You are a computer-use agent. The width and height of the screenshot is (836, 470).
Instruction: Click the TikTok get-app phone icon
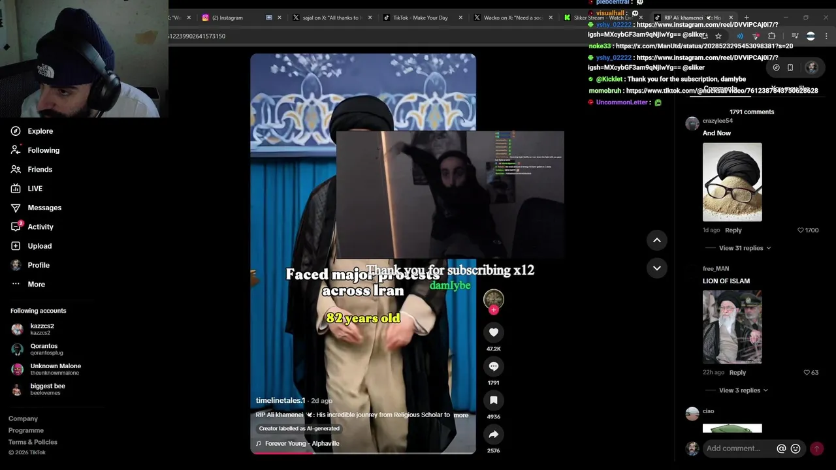pyautogui.click(x=790, y=67)
